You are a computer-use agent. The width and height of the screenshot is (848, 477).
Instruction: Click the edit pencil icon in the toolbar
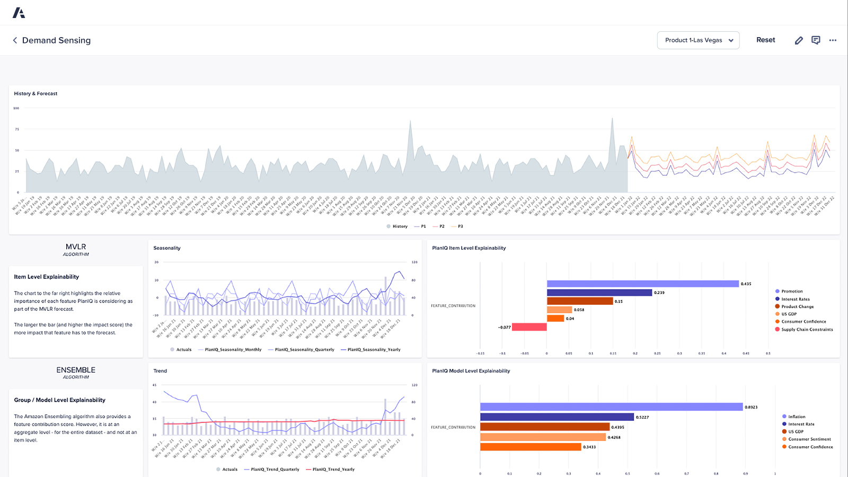pos(799,40)
